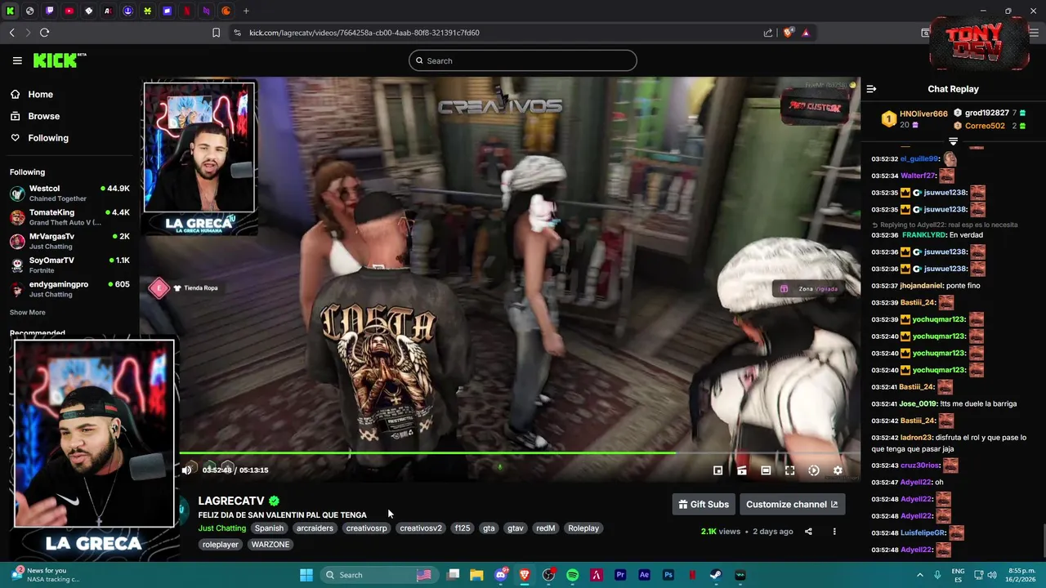This screenshot has height=588, width=1046.
Task: Select the creativosv2 tag
Action: point(421,528)
